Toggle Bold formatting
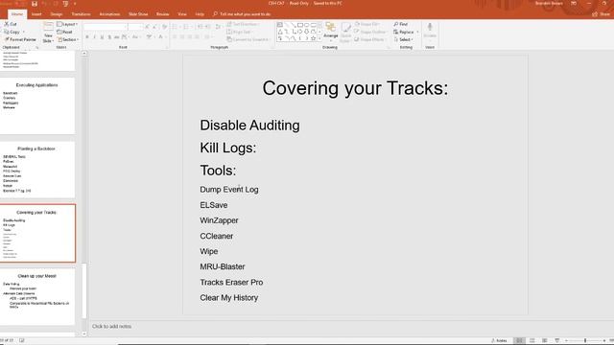Screen dimensions: 614x345 pyautogui.click(x=87, y=37)
